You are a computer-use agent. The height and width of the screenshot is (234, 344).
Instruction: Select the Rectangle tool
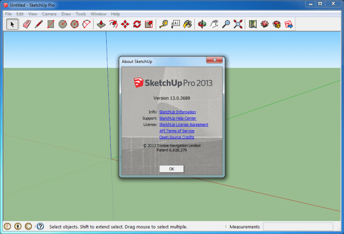pyautogui.click(x=51, y=24)
